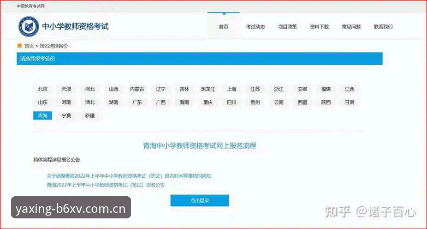Viewport: 427px width, 229px height.
Task: Open the 常见问题 navigation tab
Action: pos(351,27)
